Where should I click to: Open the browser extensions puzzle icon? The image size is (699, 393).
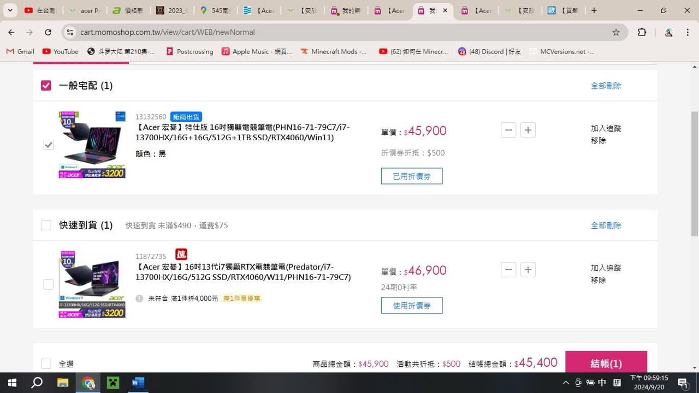coord(642,32)
